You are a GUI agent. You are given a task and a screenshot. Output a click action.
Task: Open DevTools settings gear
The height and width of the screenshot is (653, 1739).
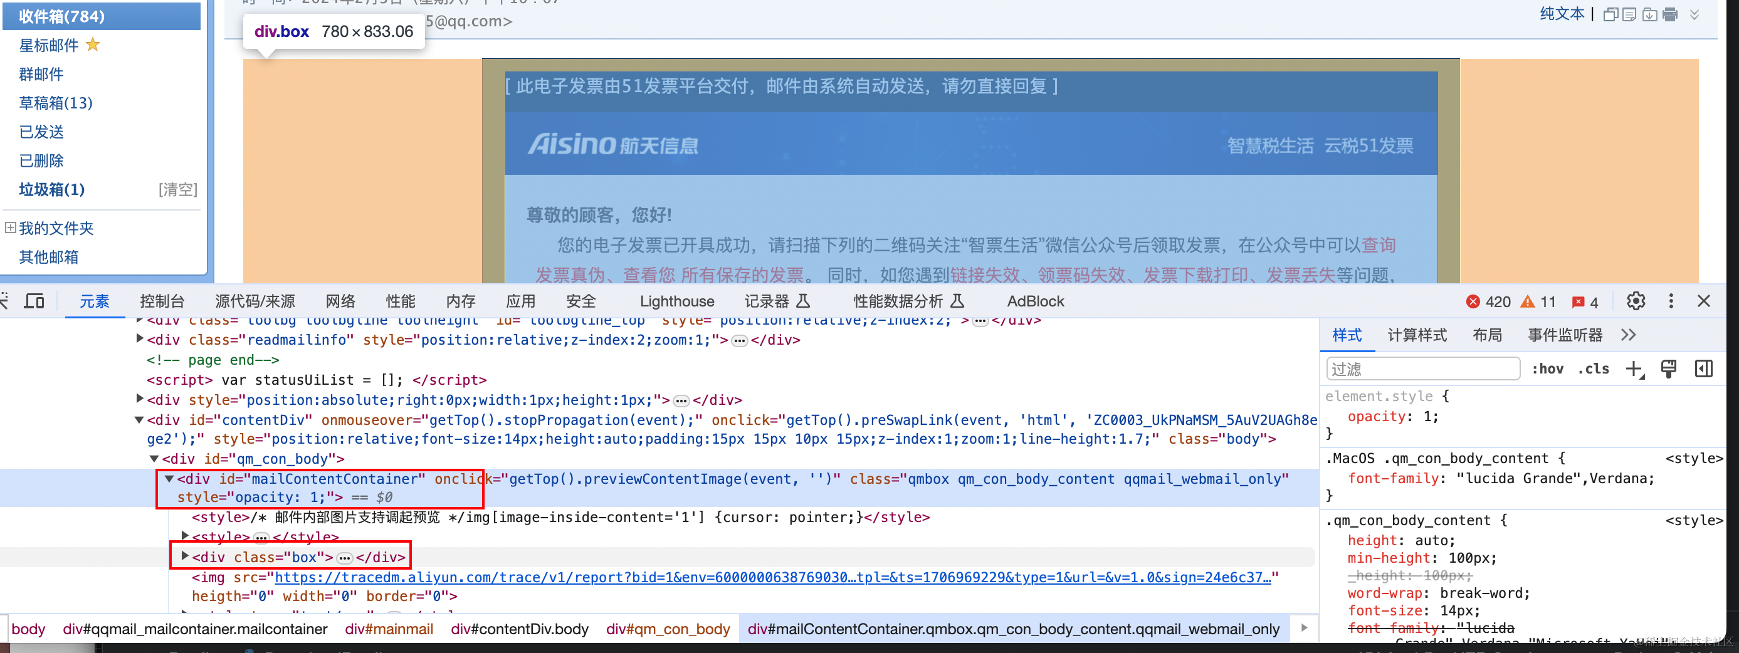(1635, 301)
